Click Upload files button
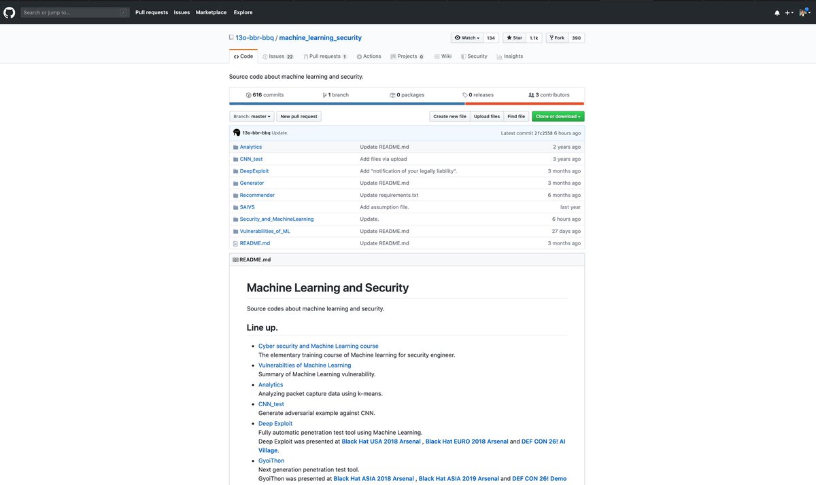Viewport: 816px width, 485px height. click(487, 116)
